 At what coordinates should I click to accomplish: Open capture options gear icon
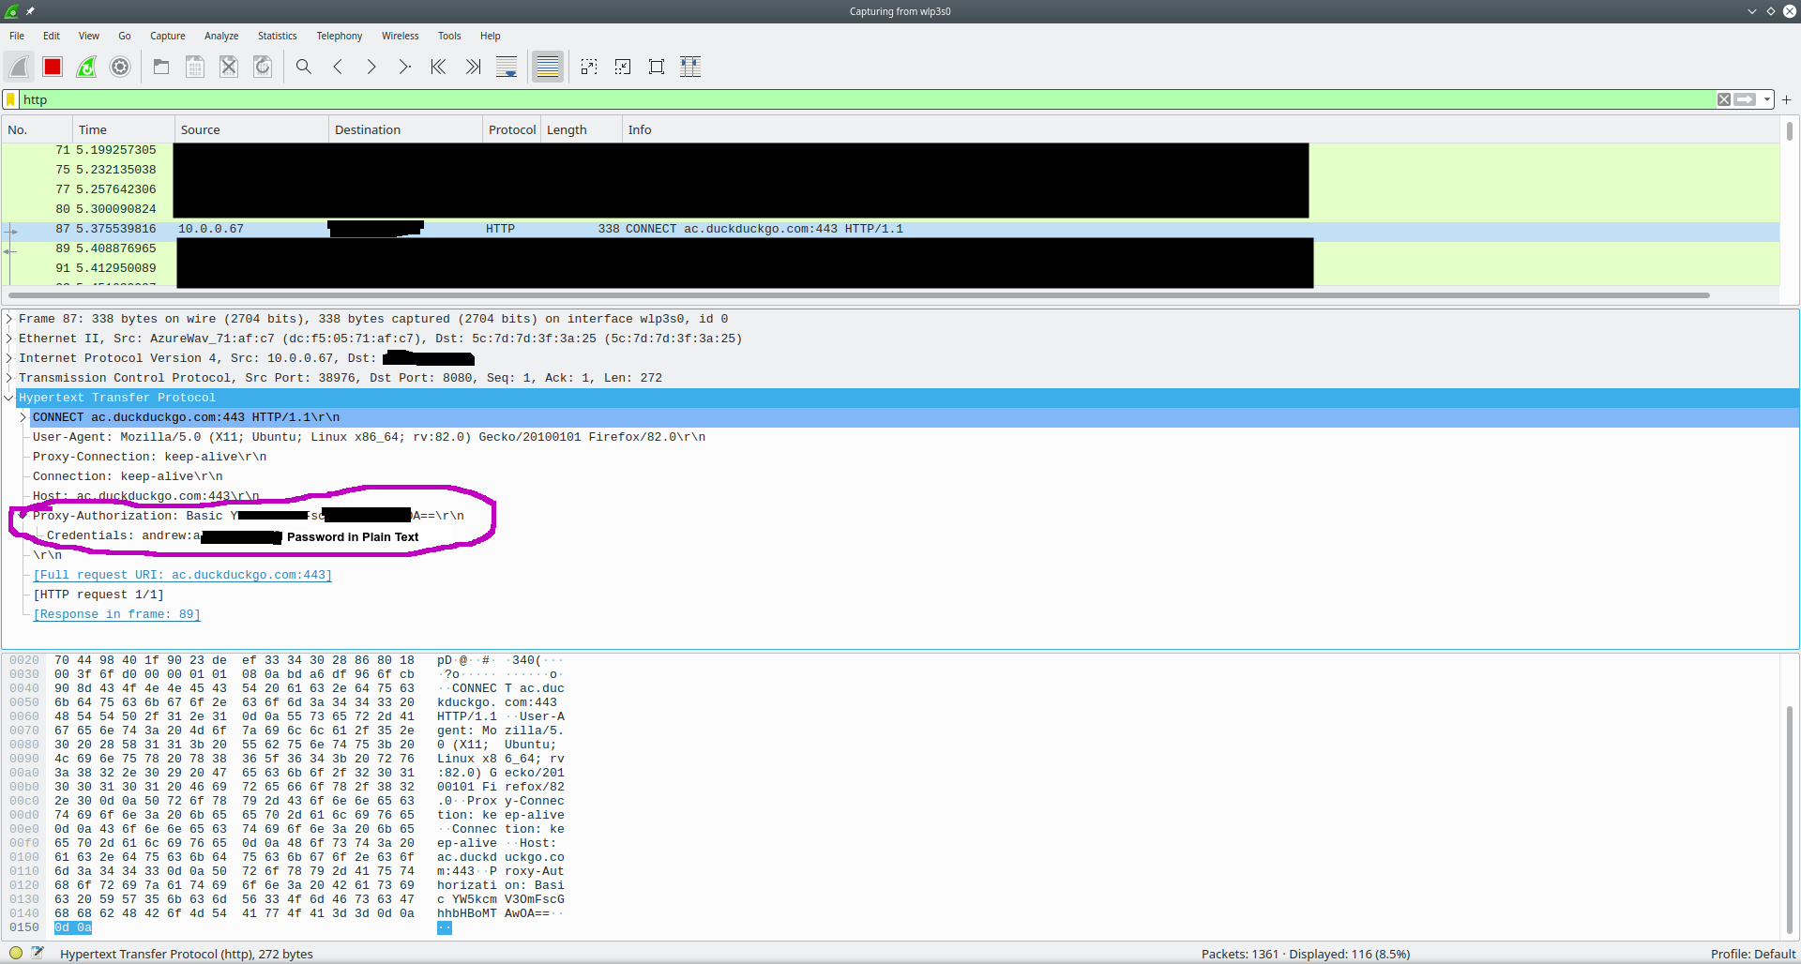[120, 67]
